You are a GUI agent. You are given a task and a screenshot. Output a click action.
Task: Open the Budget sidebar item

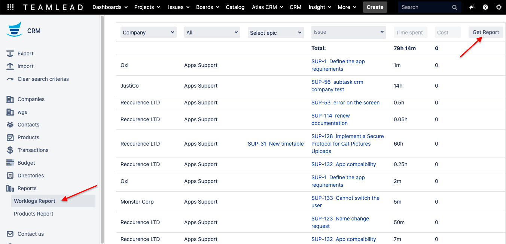26,163
